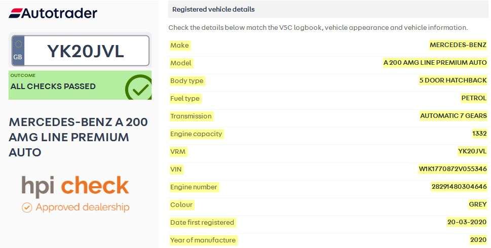Select the engine number value
This screenshot has width=491, height=248.
(x=459, y=187)
